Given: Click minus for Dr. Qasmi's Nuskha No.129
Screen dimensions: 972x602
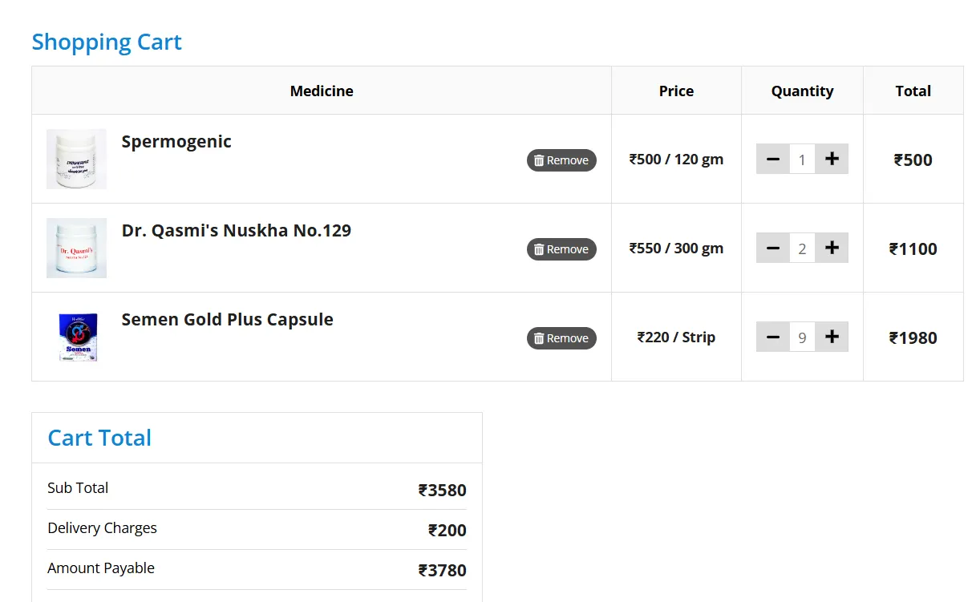Looking at the screenshot, I should coord(772,248).
